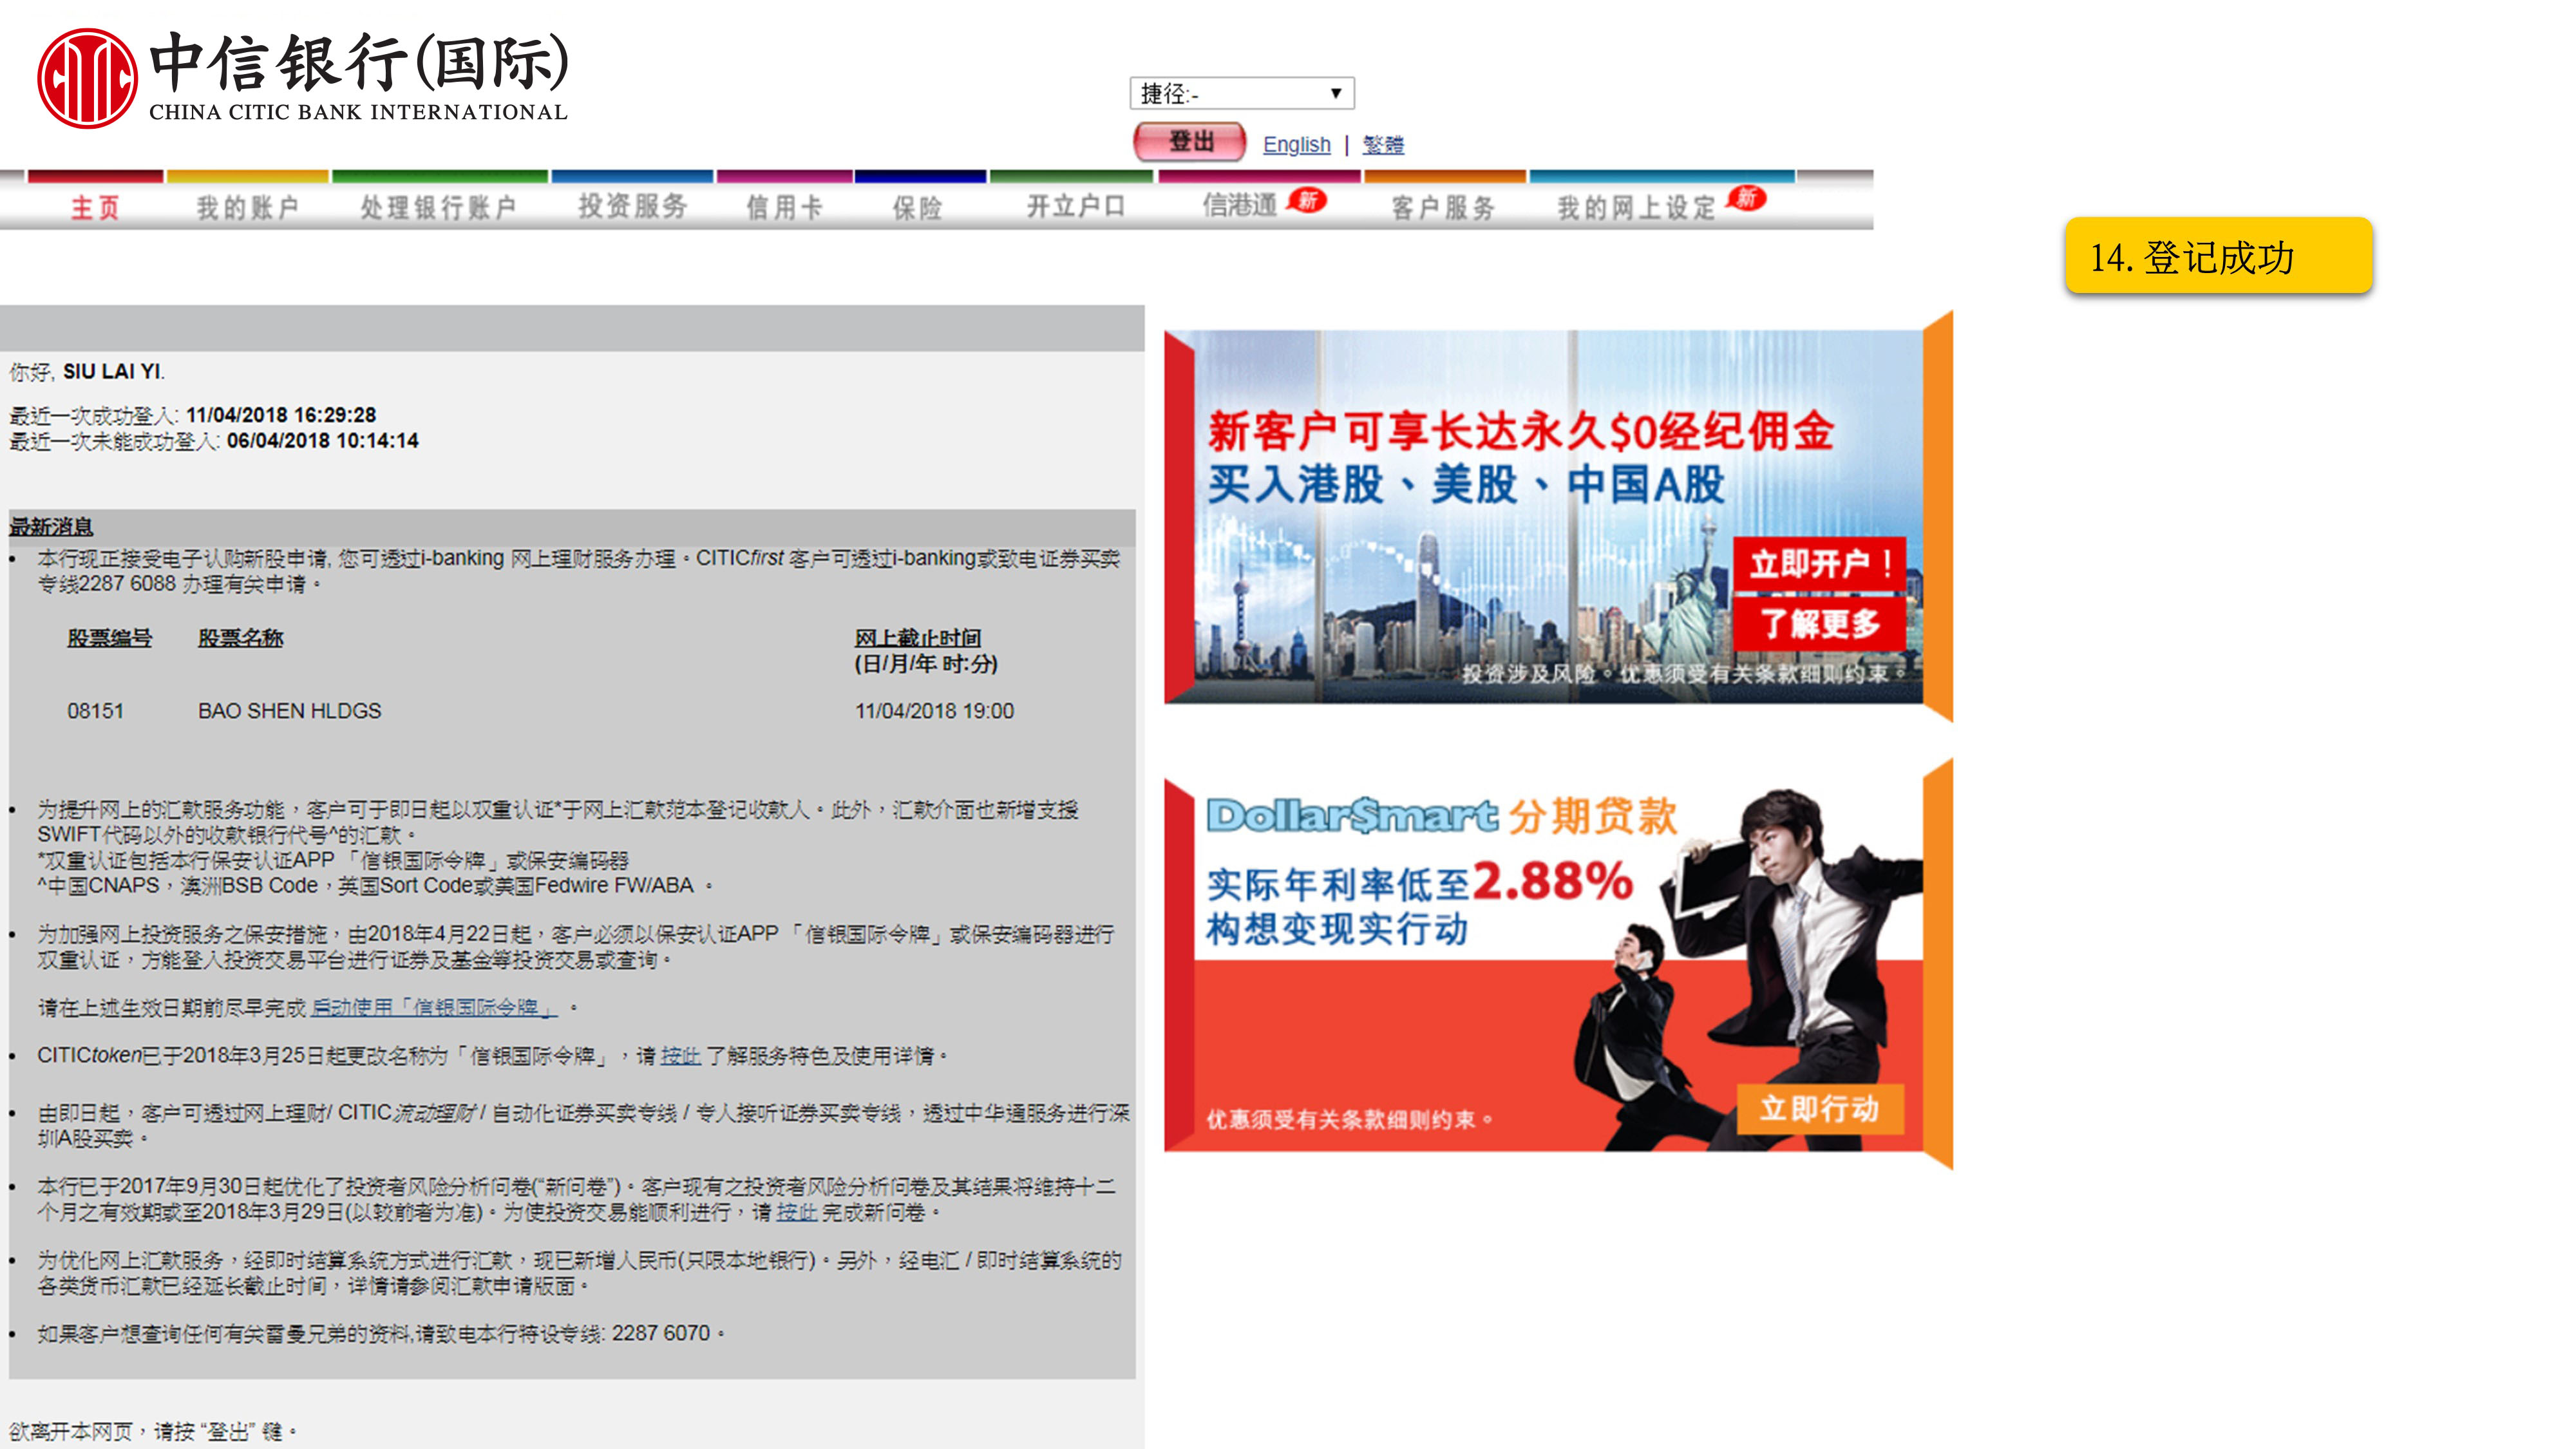Screen dimensions: 2576x1449
Task: Click the user name SIU LAI YI
Action: pos(112,371)
